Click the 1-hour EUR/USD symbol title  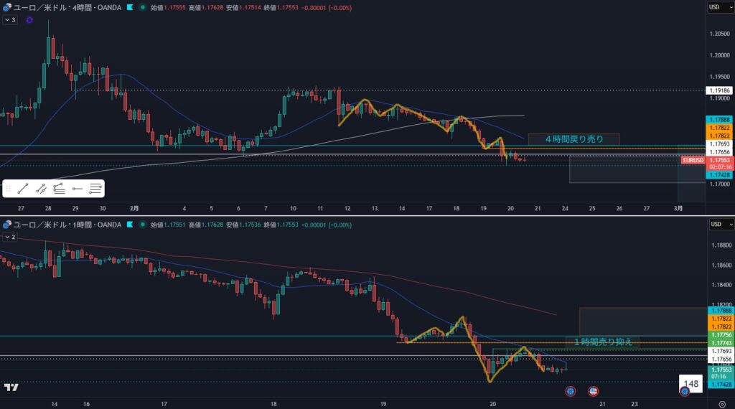tap(65, 224)
